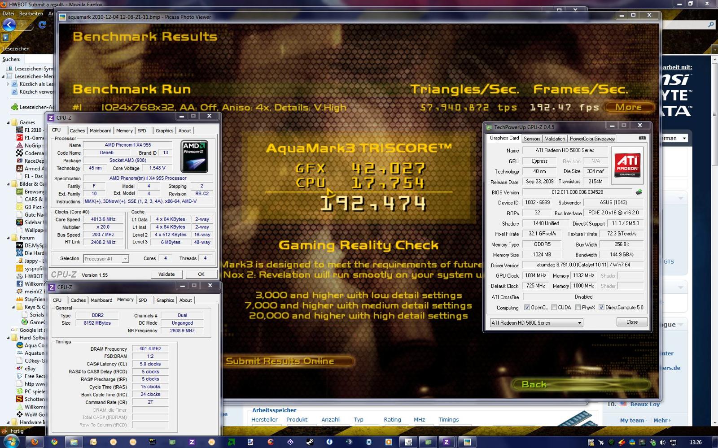This screenshot has width=718, height=448.
Task: Toggle the OpenCL checkbox in GPU-Z
Action: click(x=527, y=308)
